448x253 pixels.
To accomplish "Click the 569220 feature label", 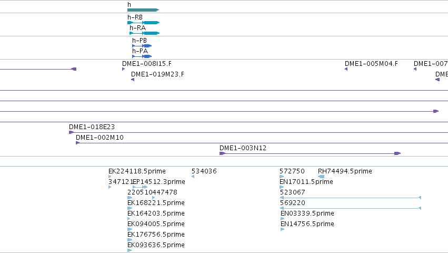I will tap(293, 202).
